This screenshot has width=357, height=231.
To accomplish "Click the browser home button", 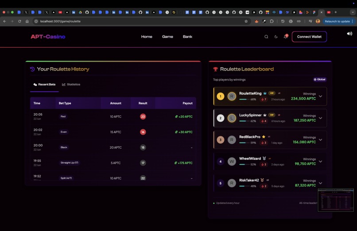I will pyautogui.click(x=27, y=21).
